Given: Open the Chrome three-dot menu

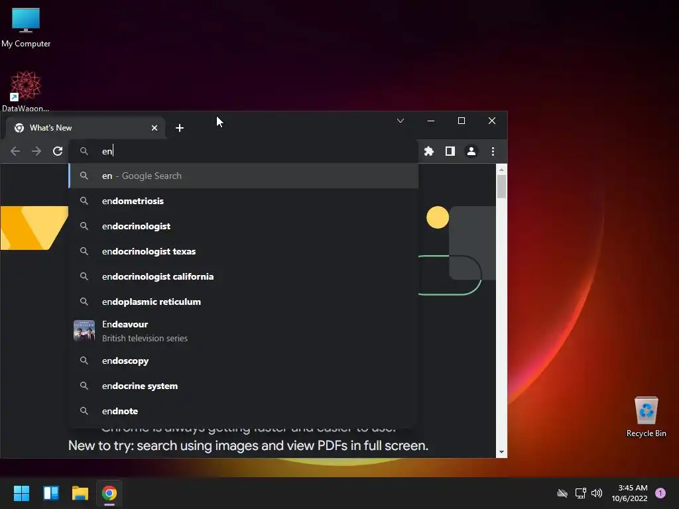Looking at the screenshot, I should point(493,151).
